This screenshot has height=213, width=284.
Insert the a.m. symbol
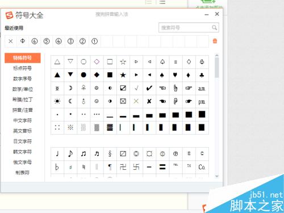[202, 88]
